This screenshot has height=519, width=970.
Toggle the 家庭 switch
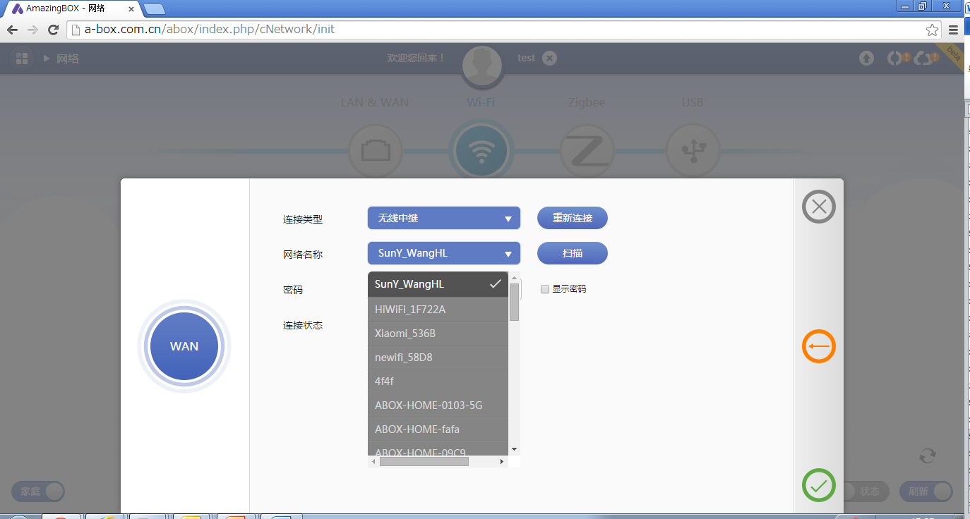point(37,491)
